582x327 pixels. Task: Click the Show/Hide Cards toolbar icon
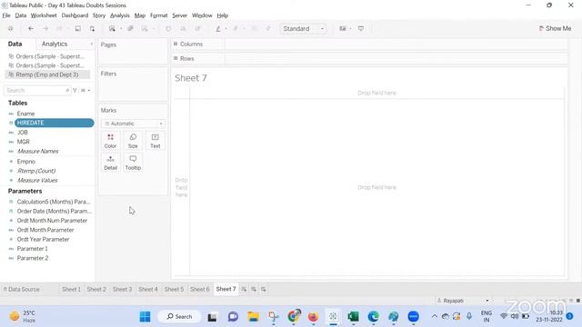(x=343, y=28)
